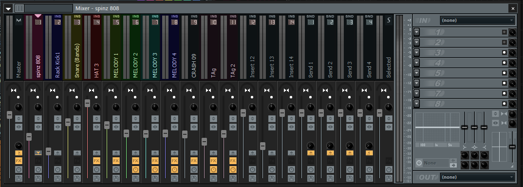Click the send-up arrow icon on CRASH 09
This screenshot has height=187, width=523.
point(194,152)
